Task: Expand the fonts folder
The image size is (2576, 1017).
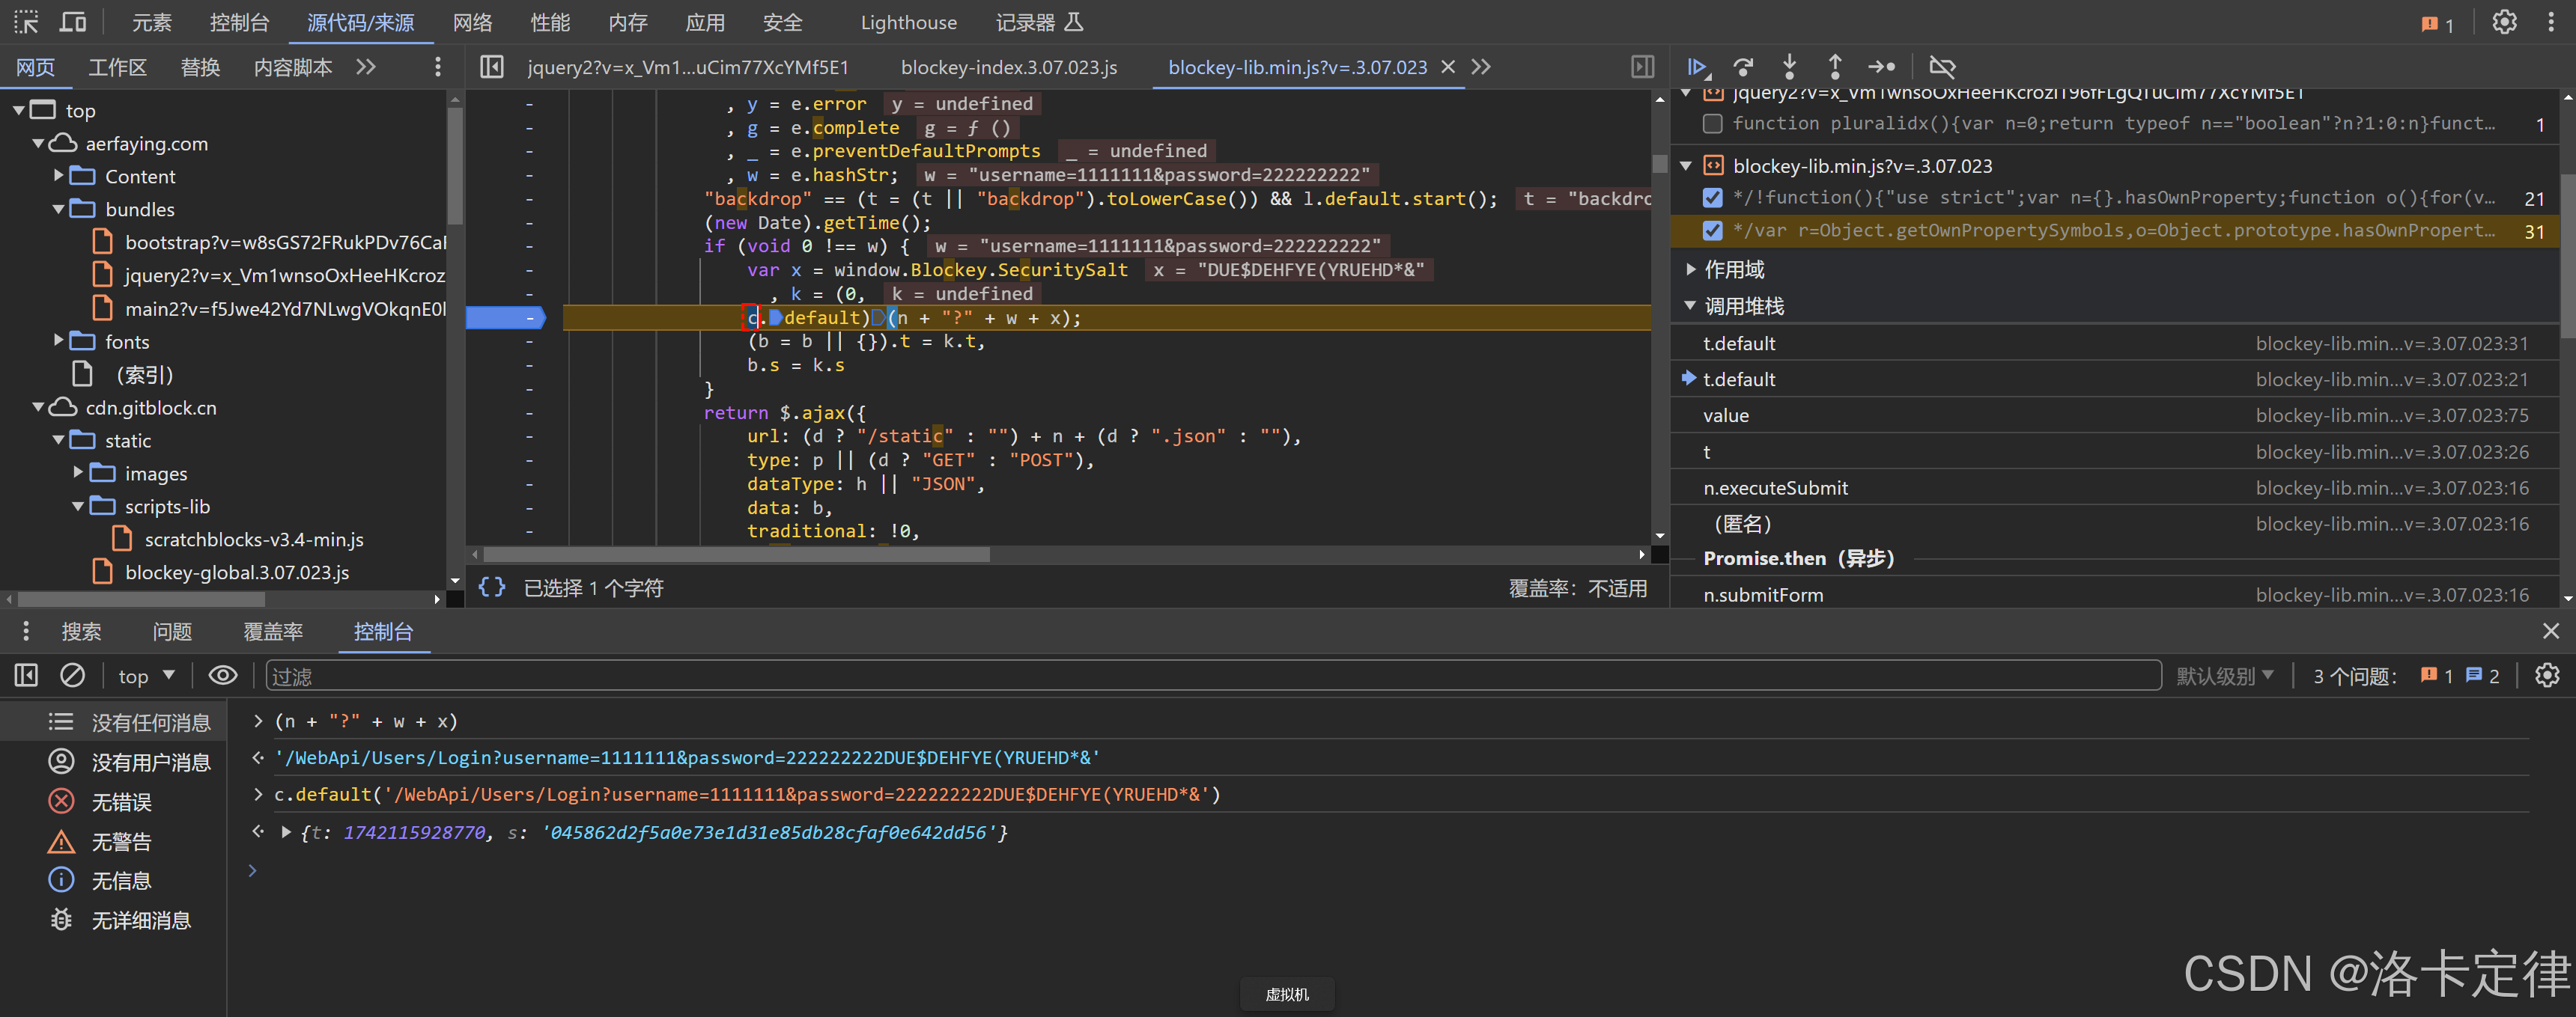Action: (59, 342)
